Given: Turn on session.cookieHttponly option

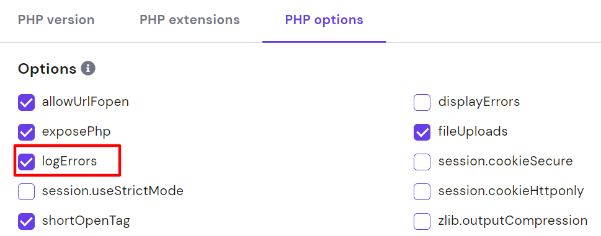Looking at the screenshot, I should point(422,191).
